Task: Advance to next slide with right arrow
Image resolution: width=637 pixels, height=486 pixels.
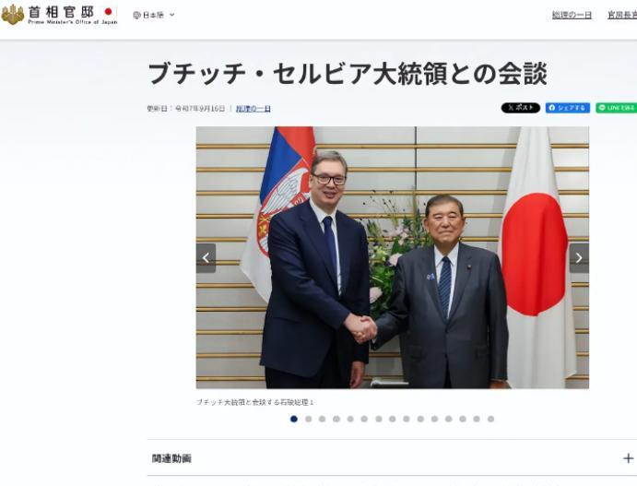Action: coord(579,258)
